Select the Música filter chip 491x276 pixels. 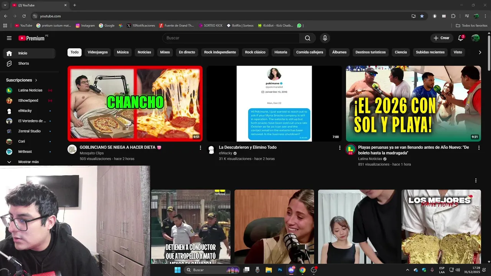point(123,52)
